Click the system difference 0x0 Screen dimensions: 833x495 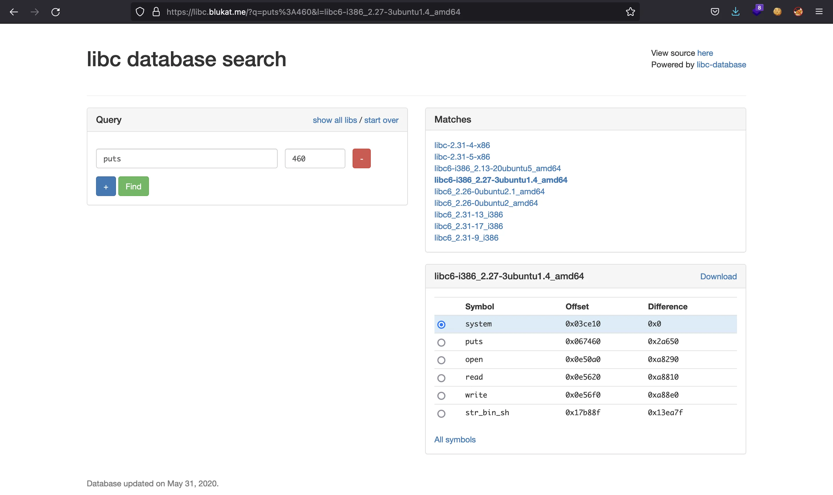654,324
